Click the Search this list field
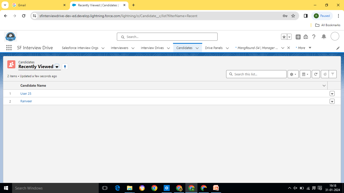This screenshot has height=193, width=344. [256, 74]
